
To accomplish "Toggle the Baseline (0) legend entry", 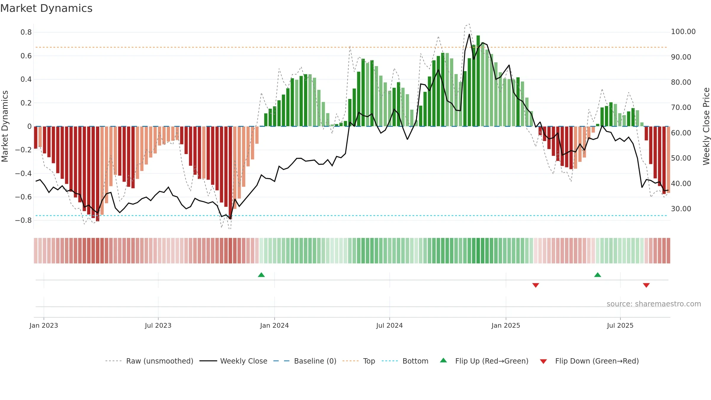I will pos(305,361).
